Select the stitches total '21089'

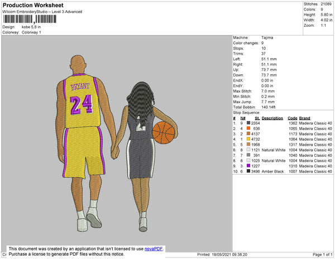[326, 4]
